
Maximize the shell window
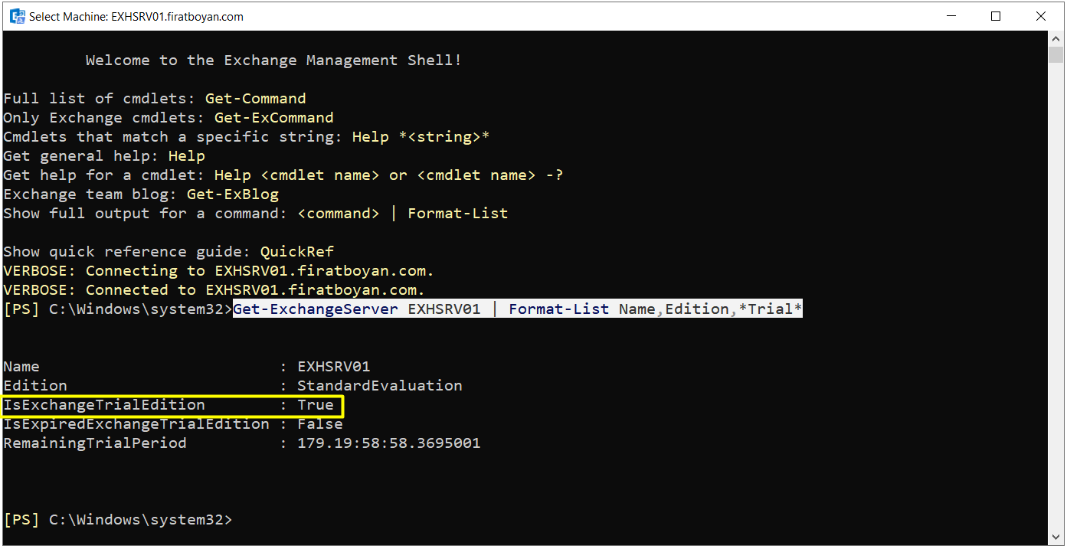click(x=996, y=16)
